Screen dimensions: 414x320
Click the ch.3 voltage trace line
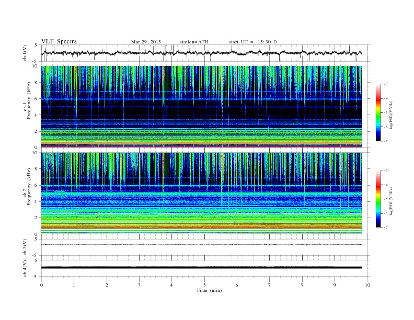pos(201,245)
